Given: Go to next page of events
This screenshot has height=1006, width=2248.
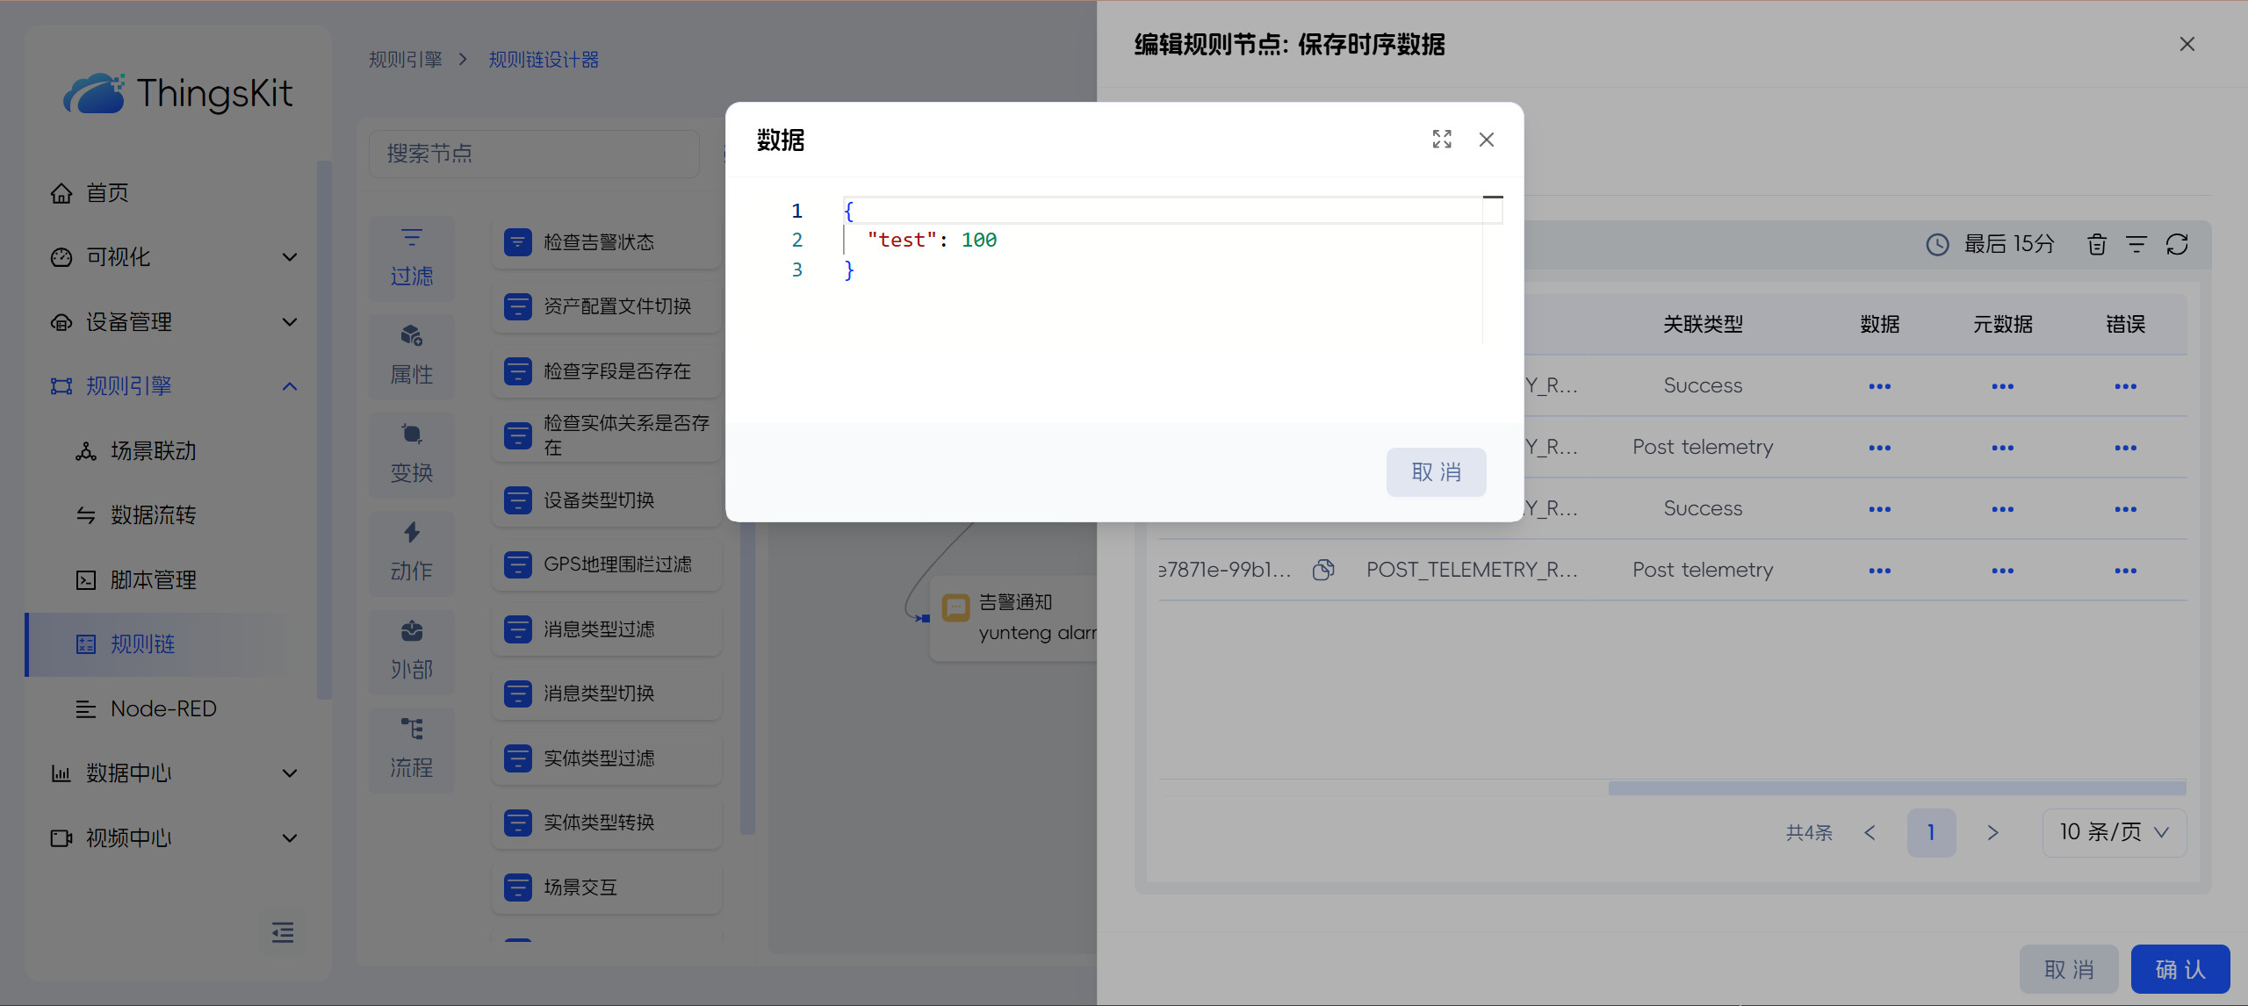Looking at the screenshot, I should [x=1992, y=832].
